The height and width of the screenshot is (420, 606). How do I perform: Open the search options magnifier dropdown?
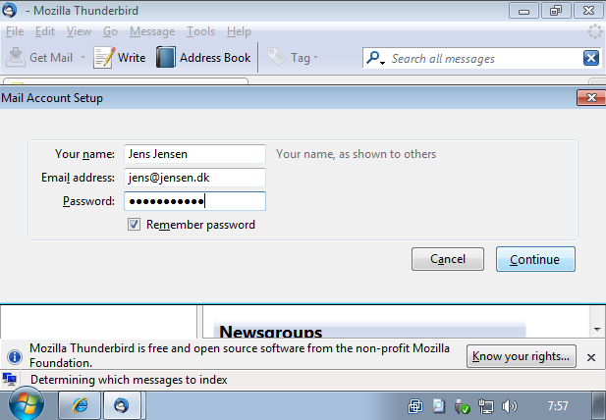coord(375,58)
